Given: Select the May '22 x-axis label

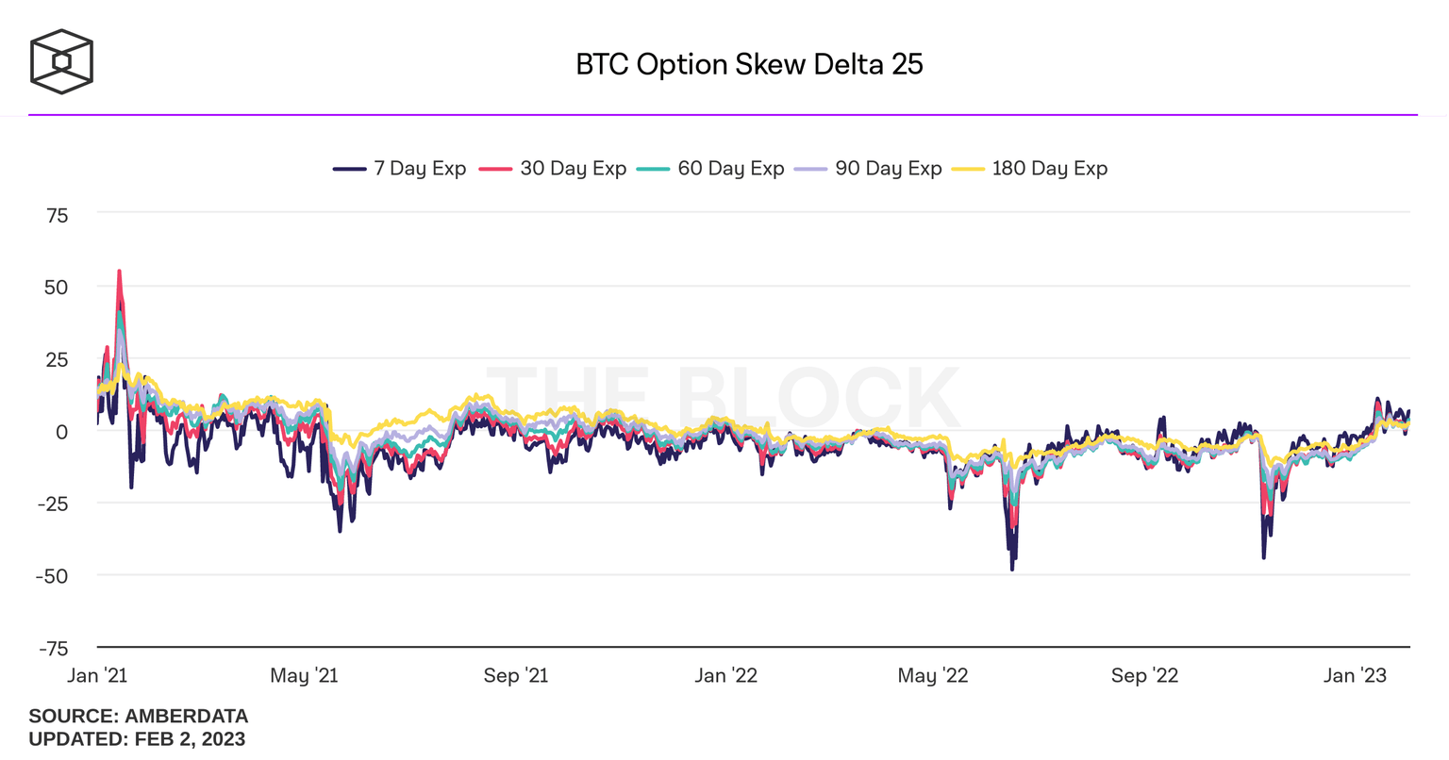Looking at the screenshot, I should pos(933,676).
